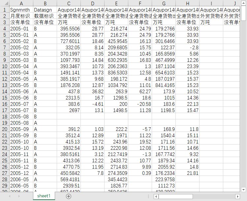Select row 4 header
Image resolution: width=247 pixels, height=201 pixels.
[x=5, y=28]
